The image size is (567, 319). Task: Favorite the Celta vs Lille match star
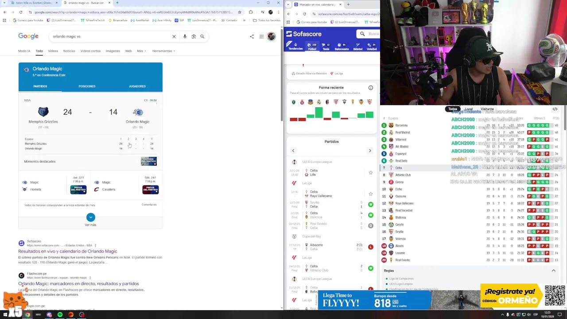coord(371,173)
